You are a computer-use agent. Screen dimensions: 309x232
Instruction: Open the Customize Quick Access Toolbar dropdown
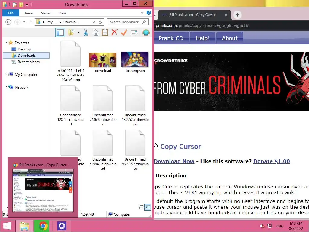tap(27, 5)
